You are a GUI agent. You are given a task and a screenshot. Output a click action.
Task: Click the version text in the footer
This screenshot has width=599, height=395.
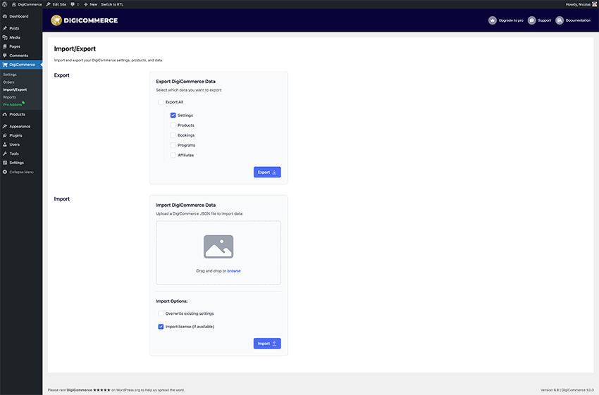coord(567,390)
